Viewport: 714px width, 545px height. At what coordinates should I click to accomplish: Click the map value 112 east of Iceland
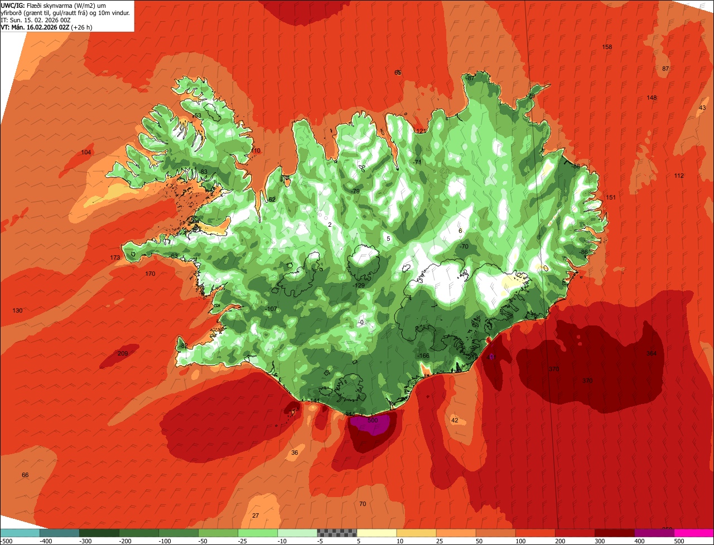679,176
